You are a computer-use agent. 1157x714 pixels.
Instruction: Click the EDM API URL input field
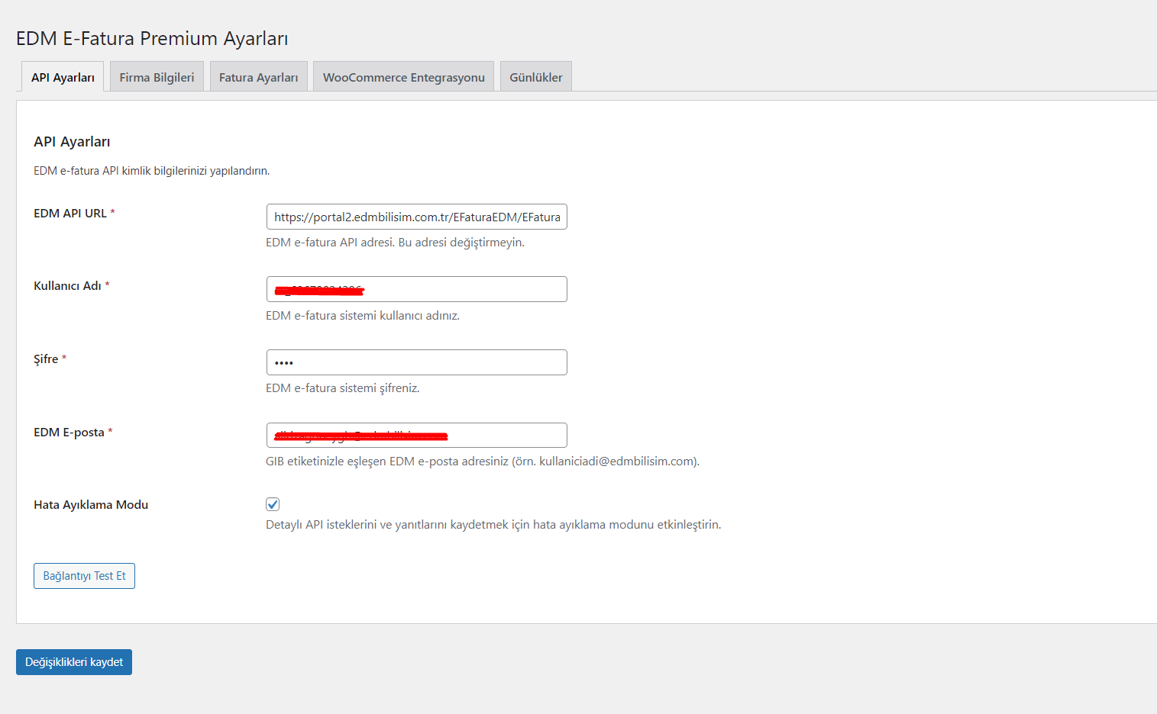416,217
